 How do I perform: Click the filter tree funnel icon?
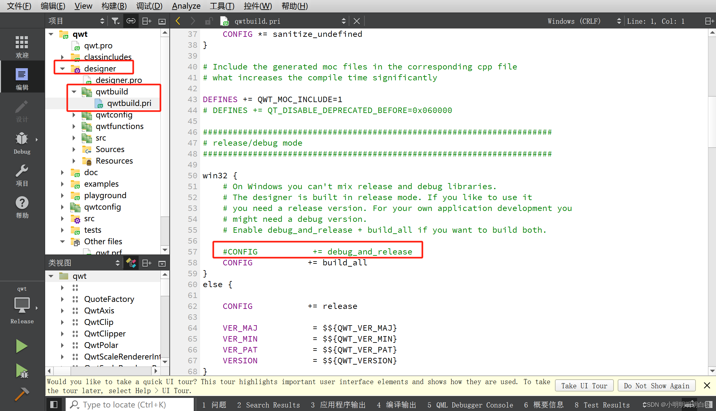[x=115, y=21]
